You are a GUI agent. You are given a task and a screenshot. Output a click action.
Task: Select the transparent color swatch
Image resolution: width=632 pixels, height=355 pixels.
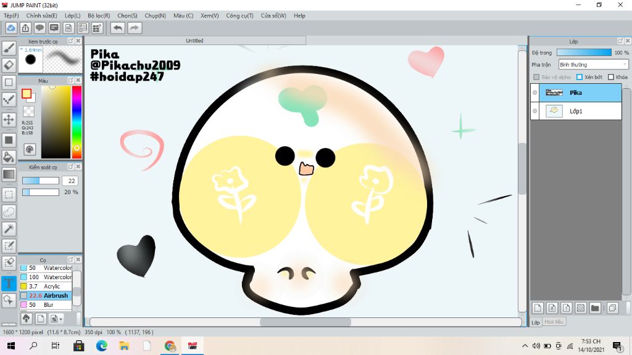click(28, 112)
